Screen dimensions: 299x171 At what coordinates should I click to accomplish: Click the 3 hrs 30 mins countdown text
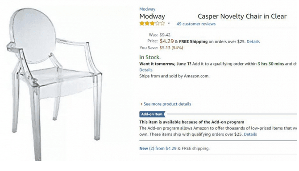(271, 64)
